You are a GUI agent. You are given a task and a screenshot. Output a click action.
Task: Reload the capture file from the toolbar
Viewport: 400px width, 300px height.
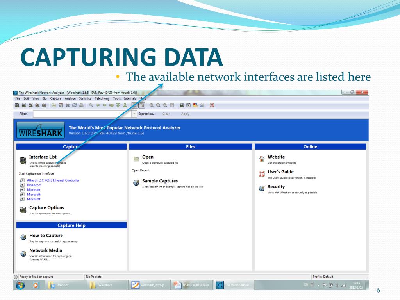coord(75,105)
